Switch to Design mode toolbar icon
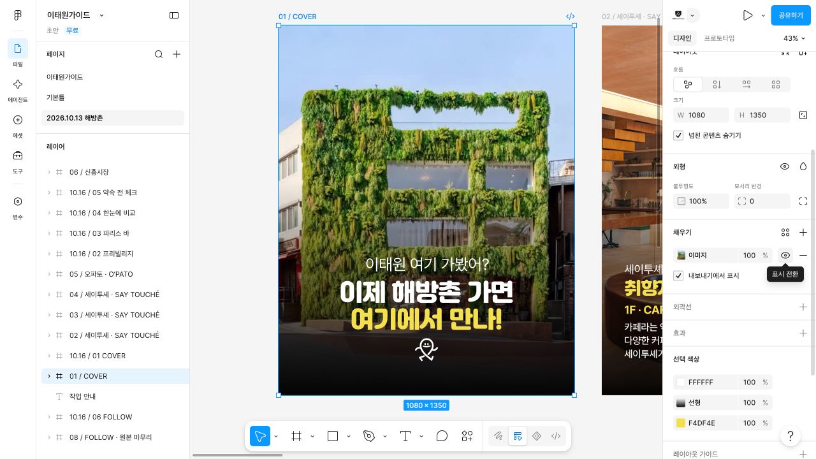 pyautogui.click(x=518, y=436)
